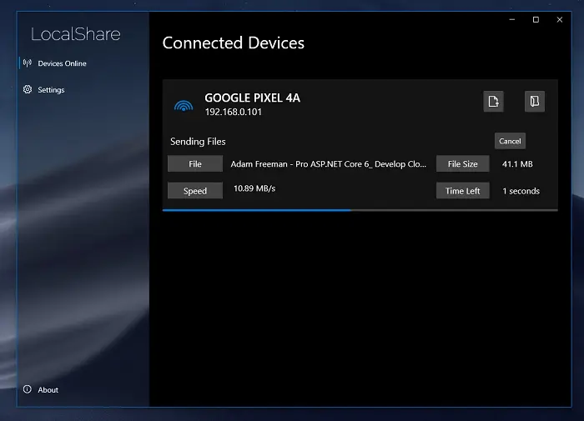Click the send file icon button
The width and height of the screenshot is (584, 421).
493,102
